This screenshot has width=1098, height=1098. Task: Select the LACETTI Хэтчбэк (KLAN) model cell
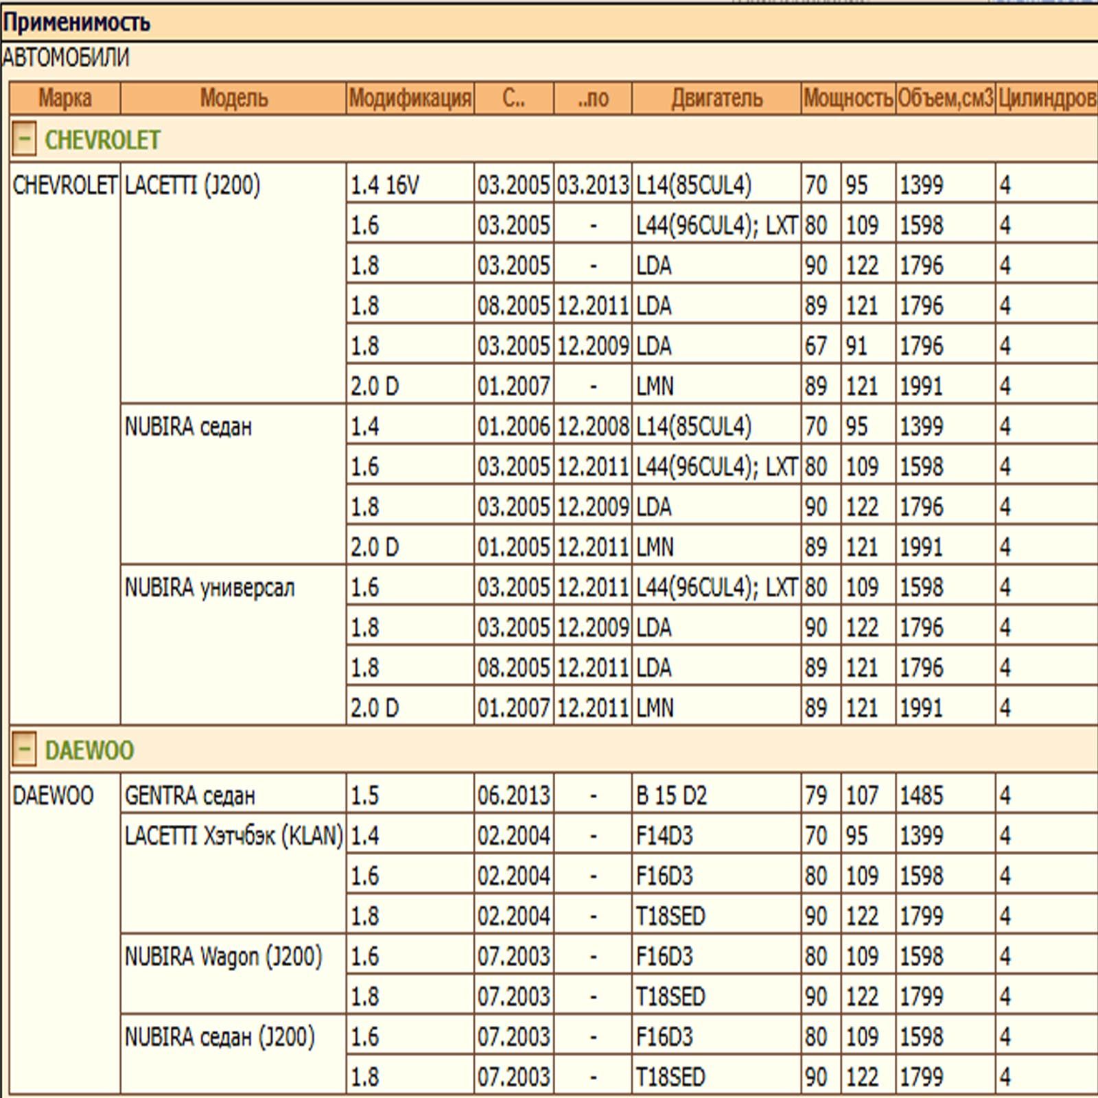(233, 835)
